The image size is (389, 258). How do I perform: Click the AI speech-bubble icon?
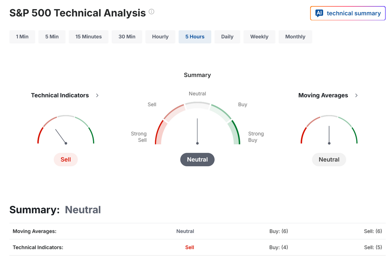point(319,13)
